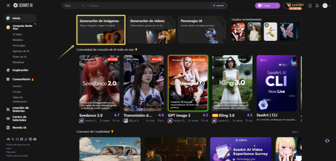Open the GPT Image 2.0 card
336x161 pixels.
point(188,83)
